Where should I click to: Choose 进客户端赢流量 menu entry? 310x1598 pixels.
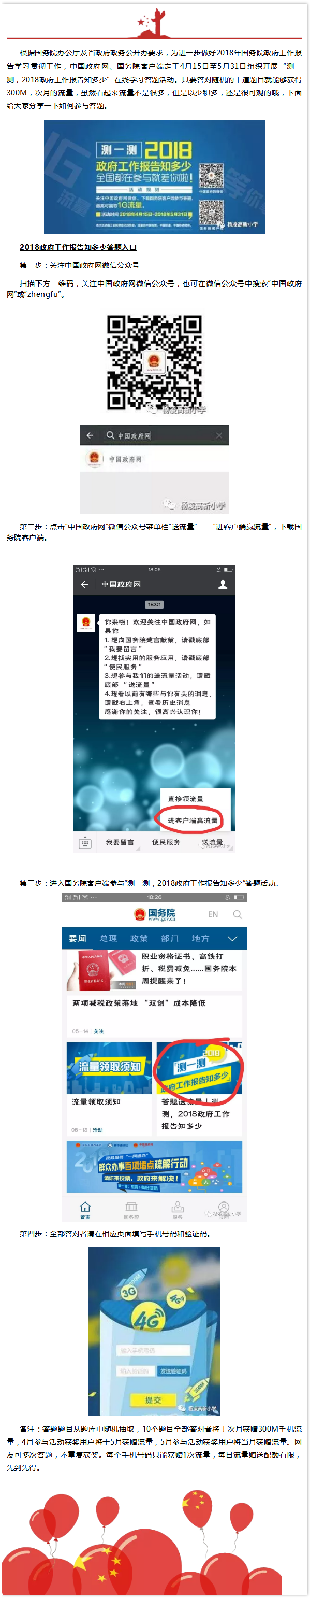pos(192,821)
